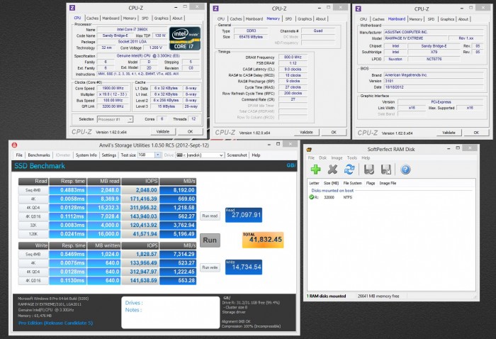Click the Size (MB) column header
Viewport: 496px width, 339px height.
331,183
